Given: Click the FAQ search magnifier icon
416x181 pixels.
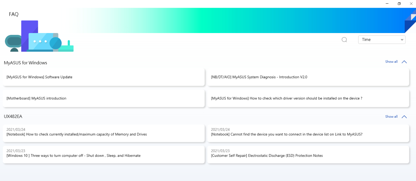Looking at the screenshot, I should [x=344, y=40].
